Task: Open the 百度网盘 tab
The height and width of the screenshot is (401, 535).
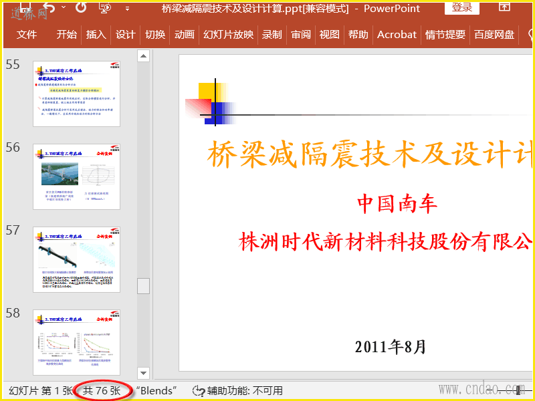Action: click(x=494, y=35)
